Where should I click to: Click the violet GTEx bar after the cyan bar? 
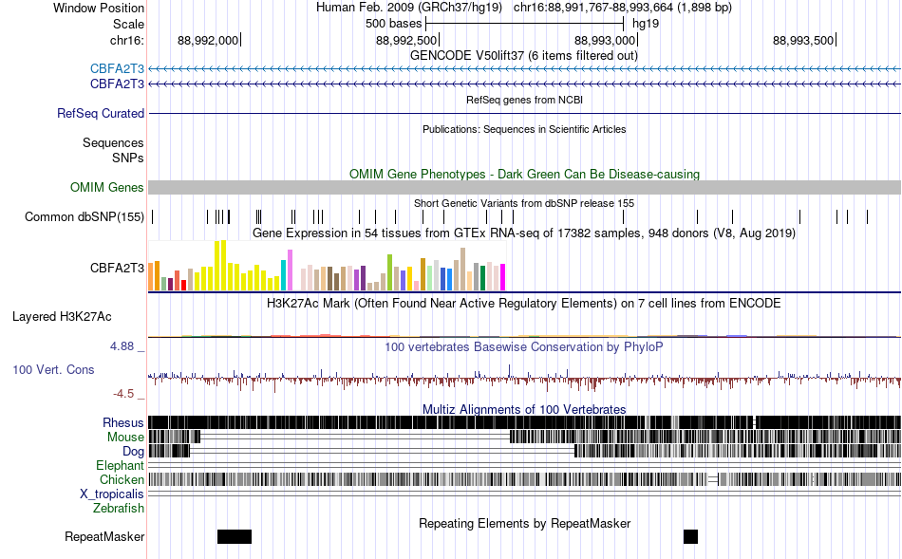click(290, 270)
